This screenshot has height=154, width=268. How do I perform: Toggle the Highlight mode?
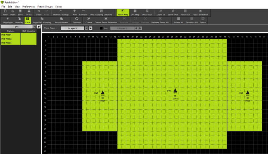8,20
